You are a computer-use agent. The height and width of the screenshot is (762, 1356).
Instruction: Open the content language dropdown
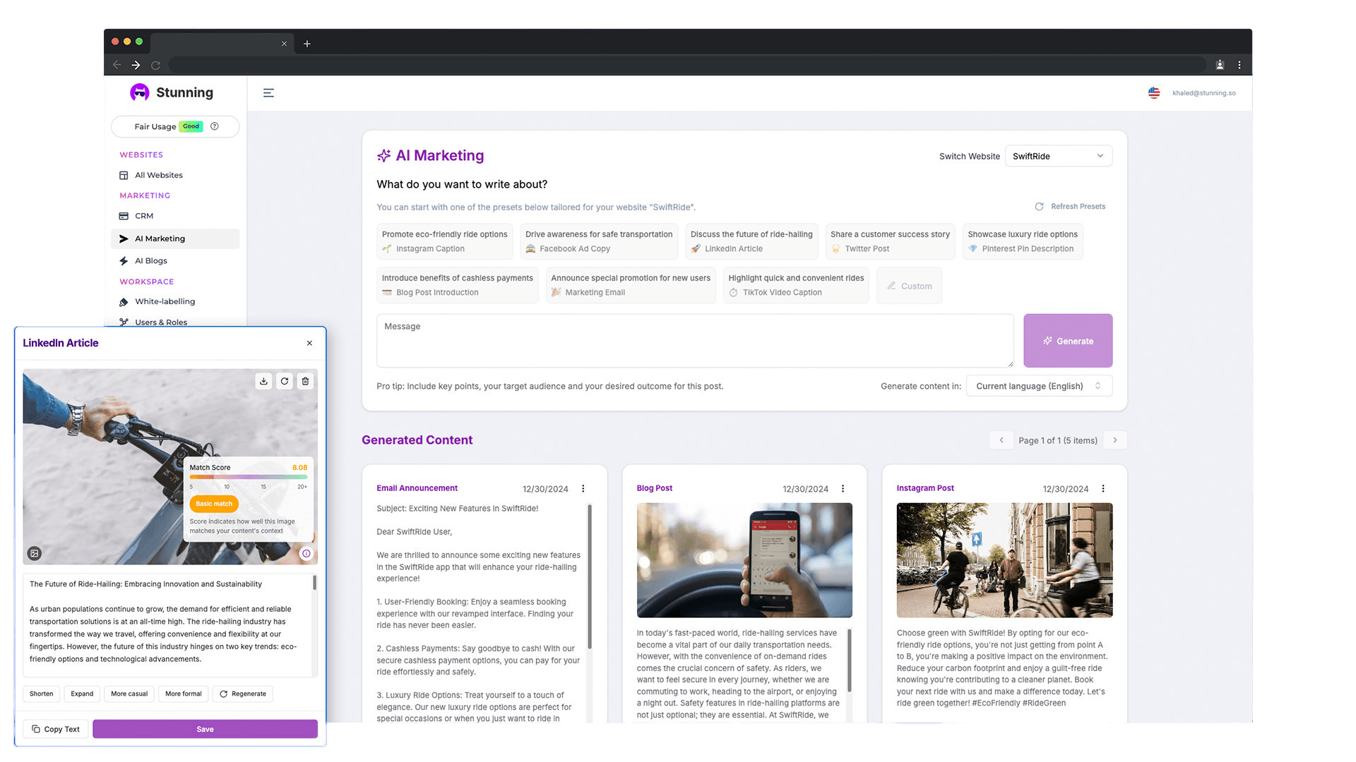1039,386
